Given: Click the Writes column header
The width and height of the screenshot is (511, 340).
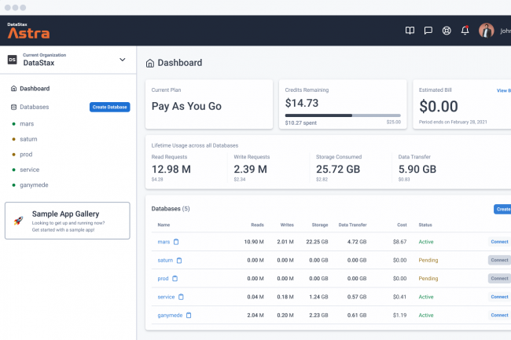Looking at the screenshot, I should click(x=287, y=225).
